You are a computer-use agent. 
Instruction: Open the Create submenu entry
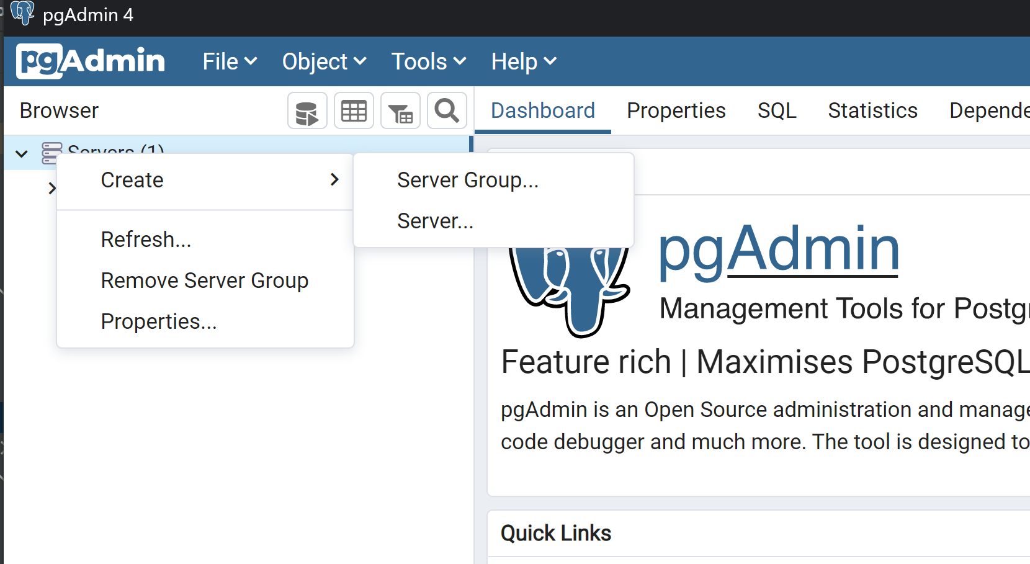click(x=205, y=180)
